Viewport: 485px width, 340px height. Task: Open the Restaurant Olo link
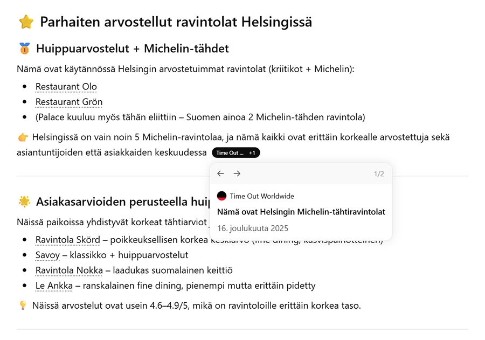(66, 87)
